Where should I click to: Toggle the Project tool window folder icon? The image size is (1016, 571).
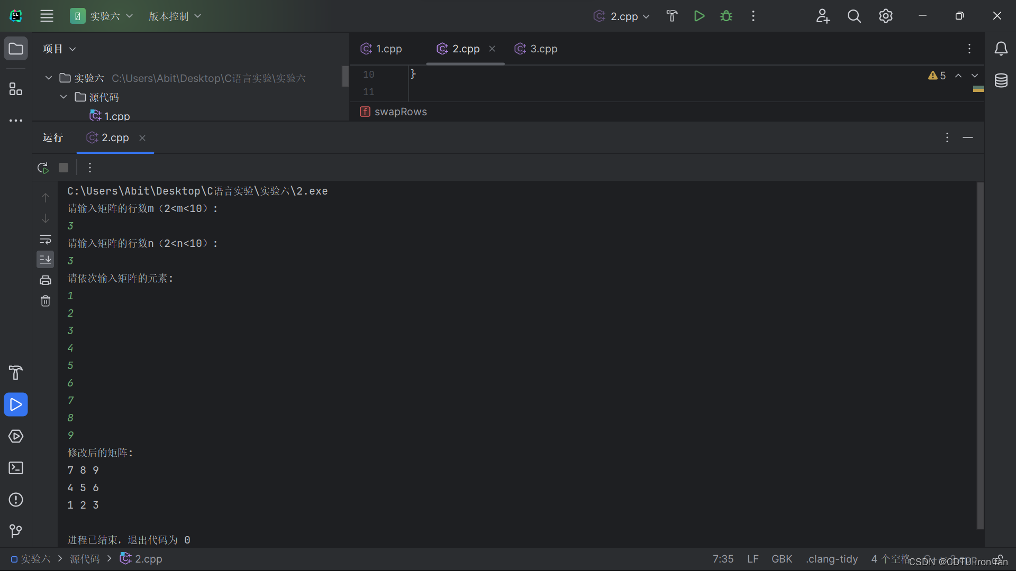tap(16, 49)
